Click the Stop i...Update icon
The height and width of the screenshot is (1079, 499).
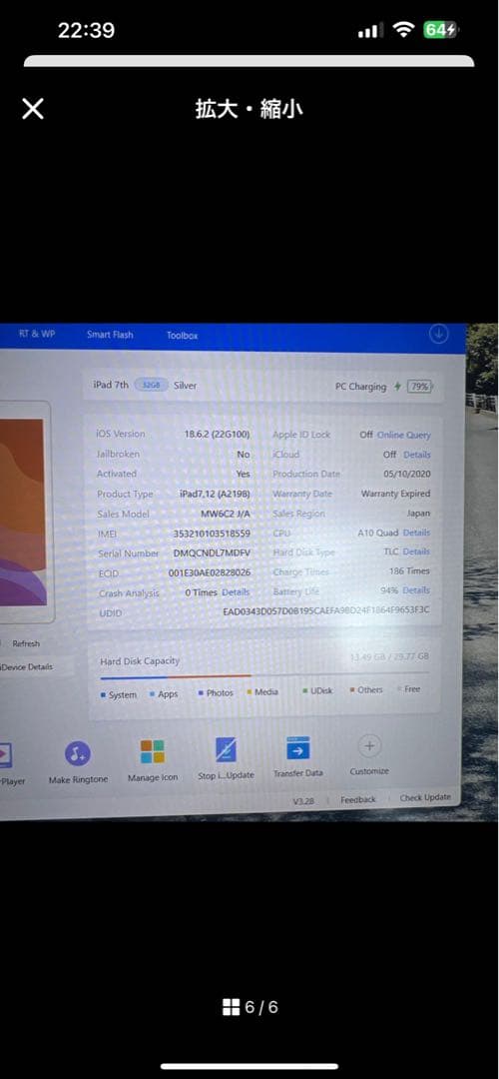click(226, 750)
